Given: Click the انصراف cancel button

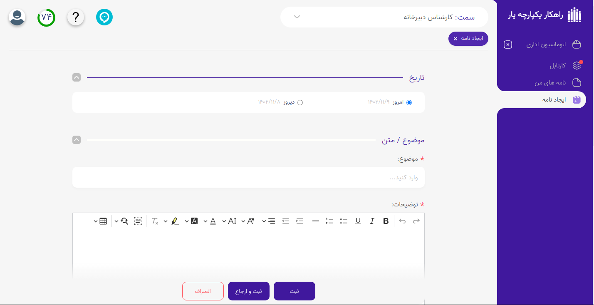Looking at the screenshot, I should 203,291.
